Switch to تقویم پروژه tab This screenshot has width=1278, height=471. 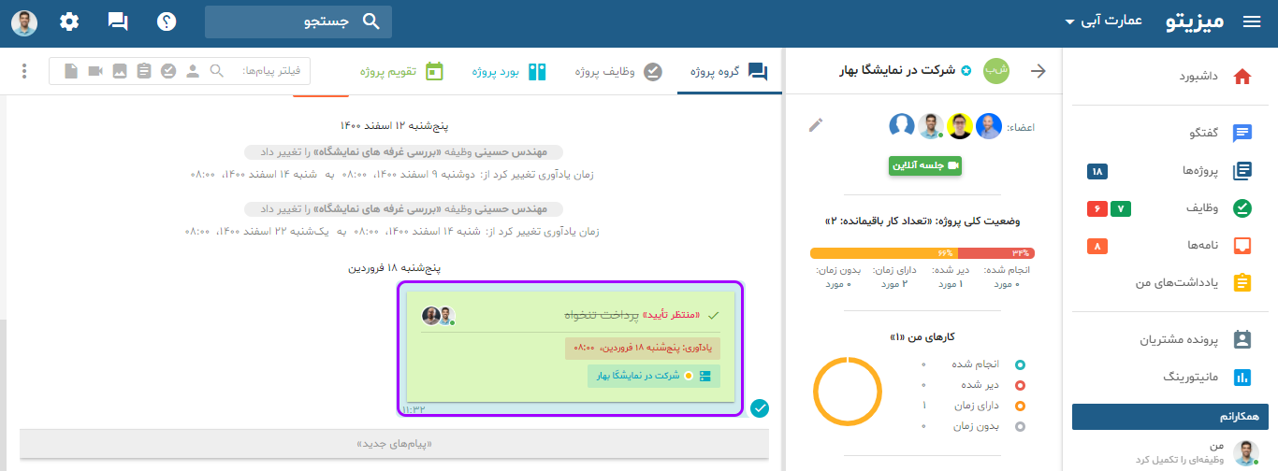(x=402, y=71)
